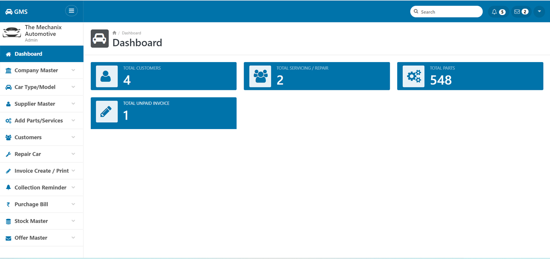The height and width of the screenshot is (259, 550).
Task: Click the Unpaid Invoice pencil icon
Action: (x=106, y=112)
